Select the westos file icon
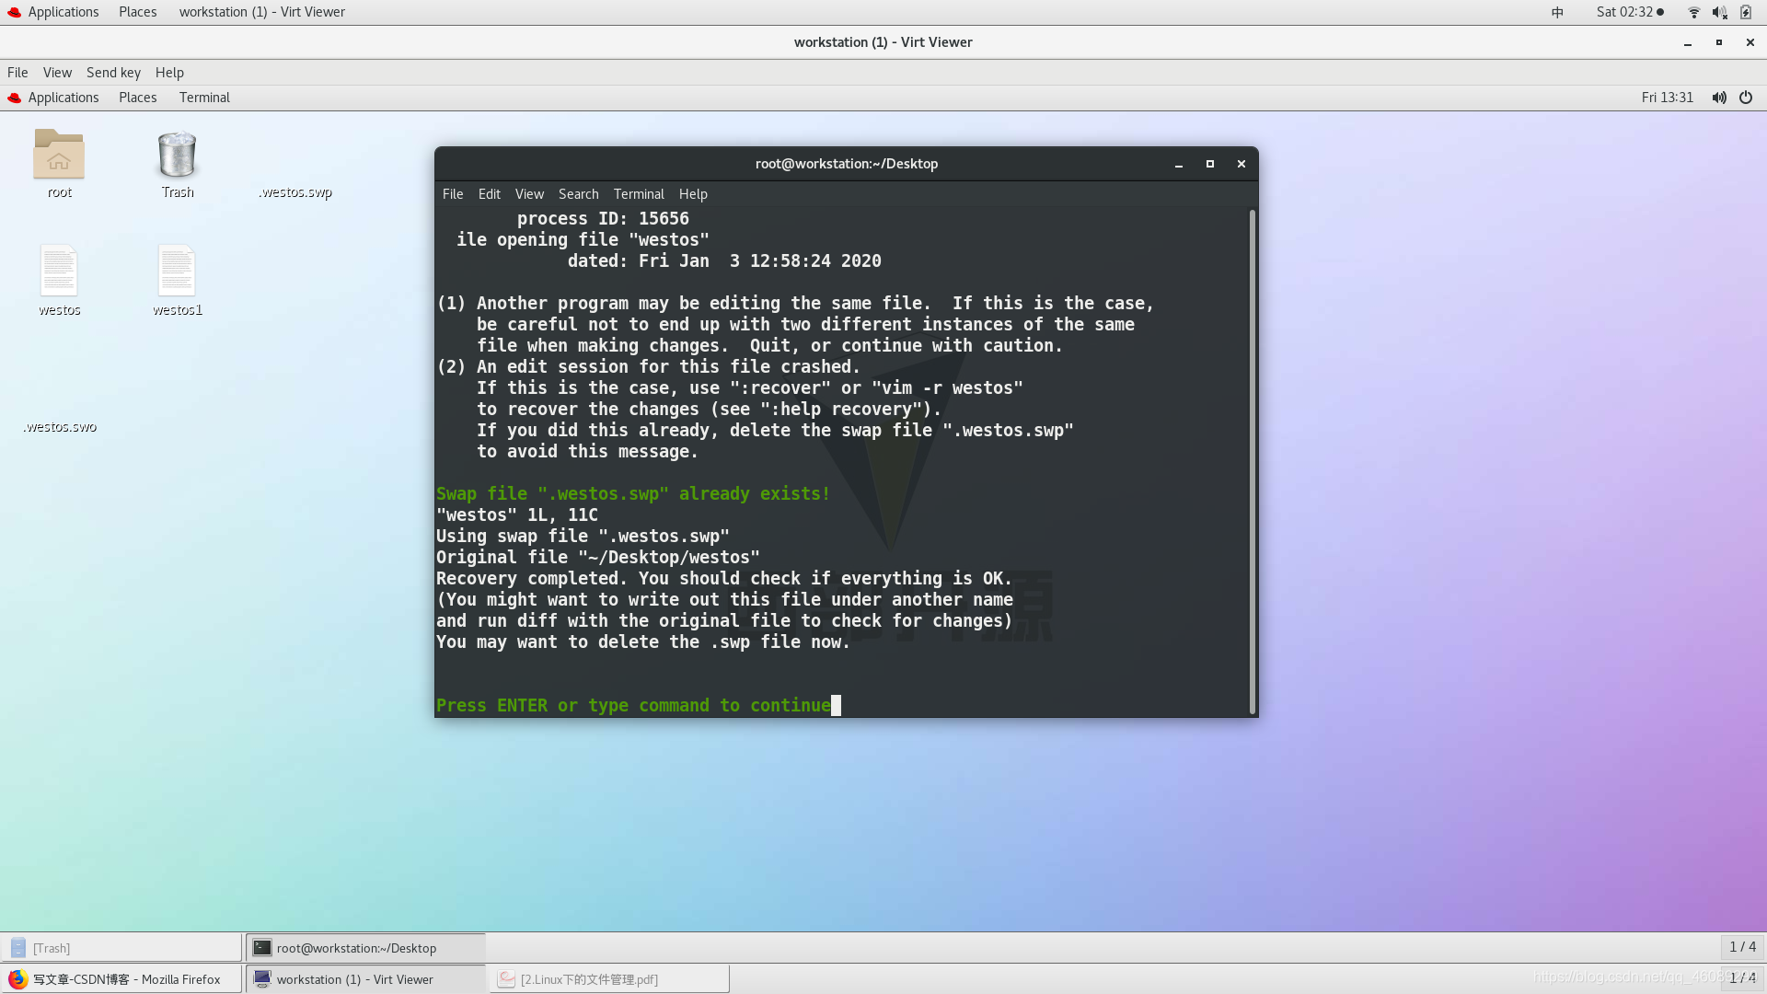1767x994 pixels. pos(59,271)
